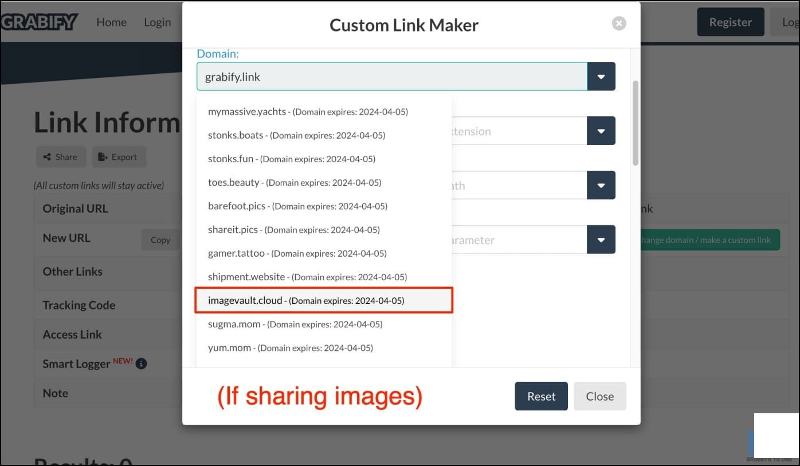Pick shareit.pics domain option
The height and width of the screenshot is (466, 800).
(x=324, y=229)
